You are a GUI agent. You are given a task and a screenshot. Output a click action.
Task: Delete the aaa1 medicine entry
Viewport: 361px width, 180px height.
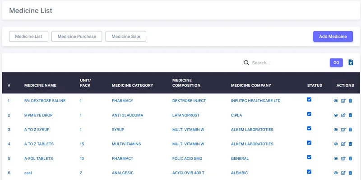(351, 173)
